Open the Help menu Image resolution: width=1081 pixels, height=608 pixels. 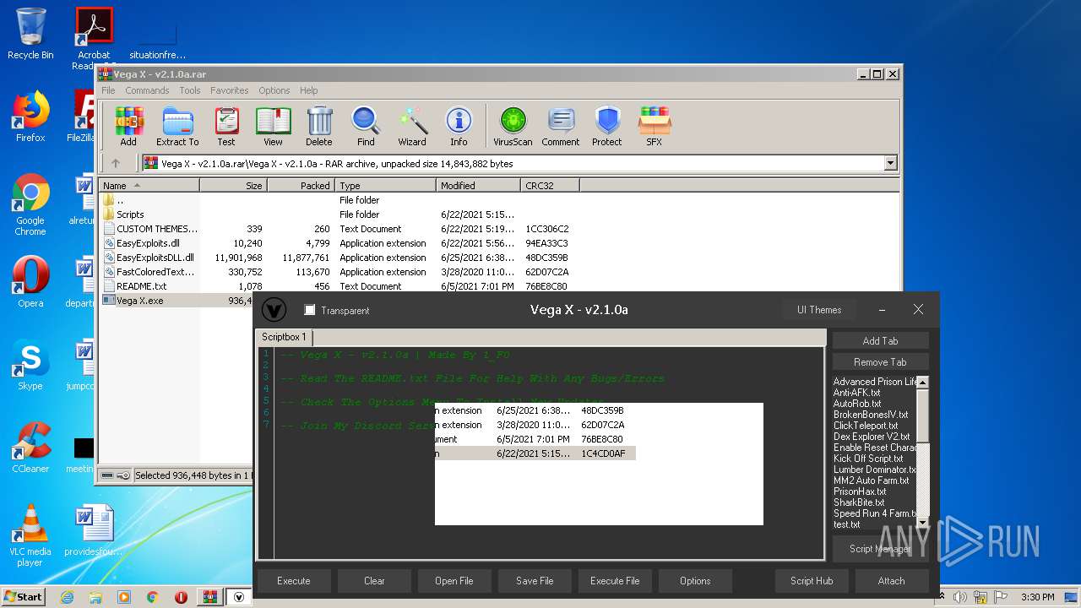coord(309,90)
